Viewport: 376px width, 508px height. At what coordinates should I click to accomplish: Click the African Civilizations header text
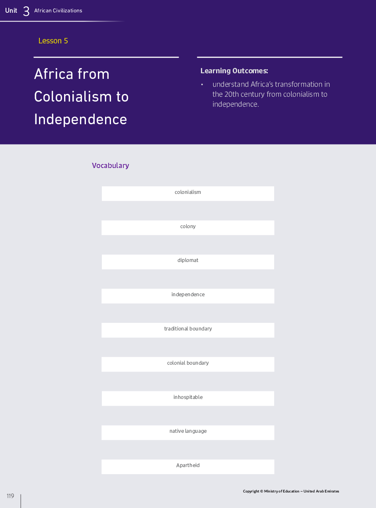click(x=58, y=11)
